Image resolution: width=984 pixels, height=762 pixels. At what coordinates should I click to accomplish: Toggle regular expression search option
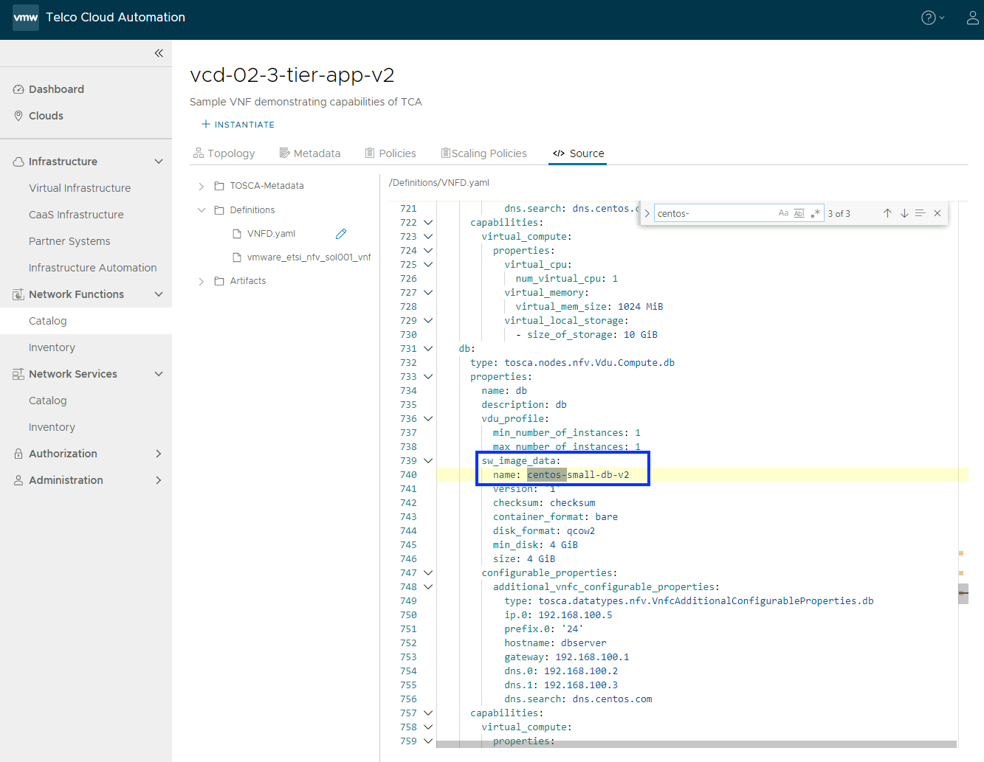coord(815,213)
